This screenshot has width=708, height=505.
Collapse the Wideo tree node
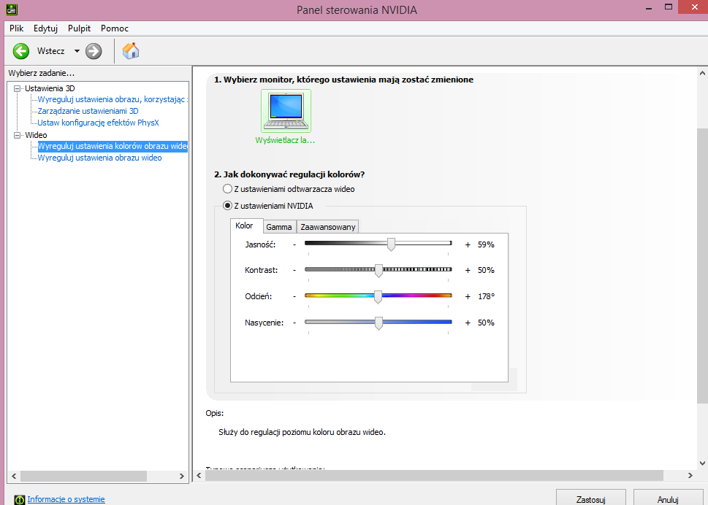17,135
